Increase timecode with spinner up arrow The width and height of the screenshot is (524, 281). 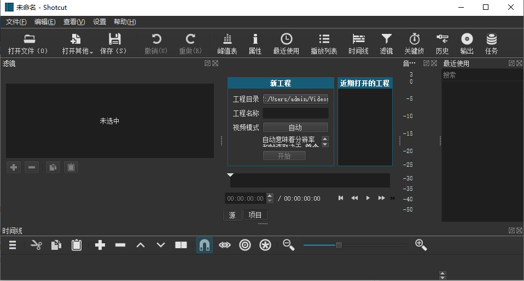tap(270, 196)
